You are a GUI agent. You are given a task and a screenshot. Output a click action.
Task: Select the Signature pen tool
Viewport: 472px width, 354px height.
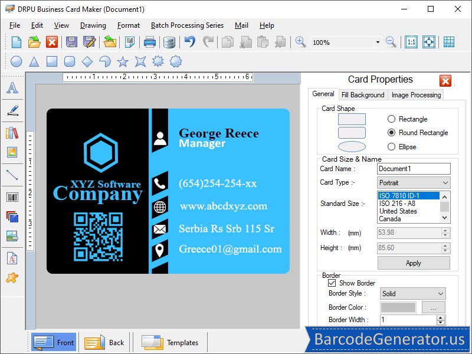12,110
